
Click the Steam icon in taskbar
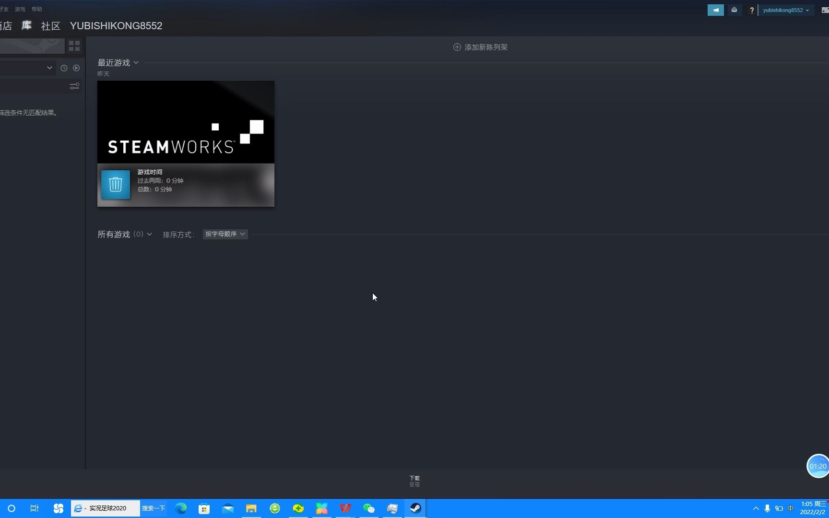click(x=415, y=508)
